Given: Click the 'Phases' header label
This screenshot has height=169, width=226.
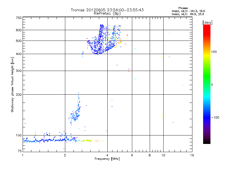Looking at the screenshot, I should (183, 8).
